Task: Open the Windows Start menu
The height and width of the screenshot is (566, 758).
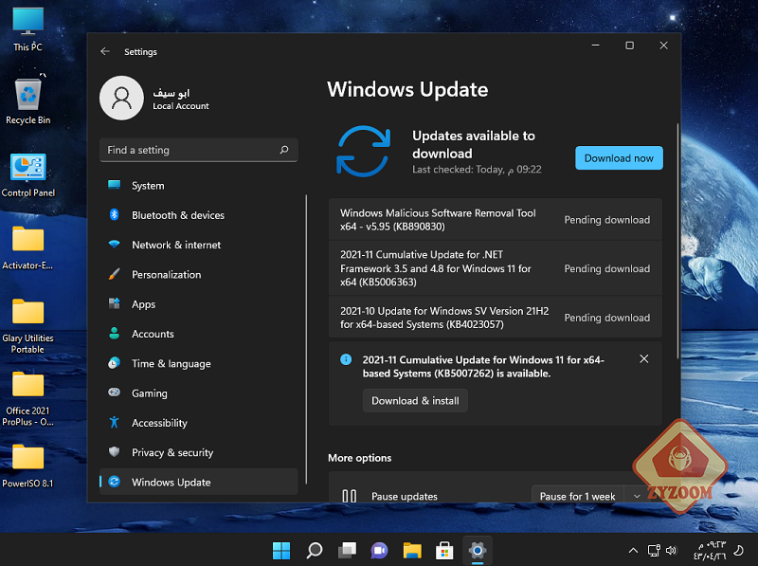Action: point(281,550)
